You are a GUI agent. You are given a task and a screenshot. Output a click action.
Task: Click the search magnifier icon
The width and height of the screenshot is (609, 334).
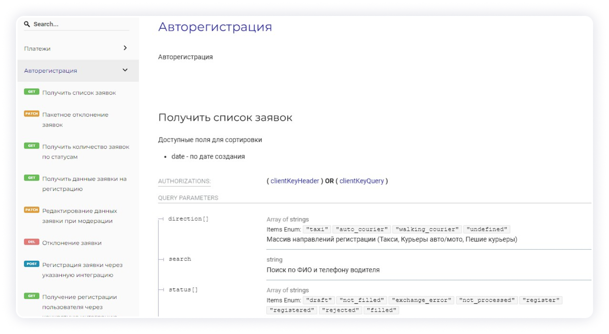click(x=27, y=24)
